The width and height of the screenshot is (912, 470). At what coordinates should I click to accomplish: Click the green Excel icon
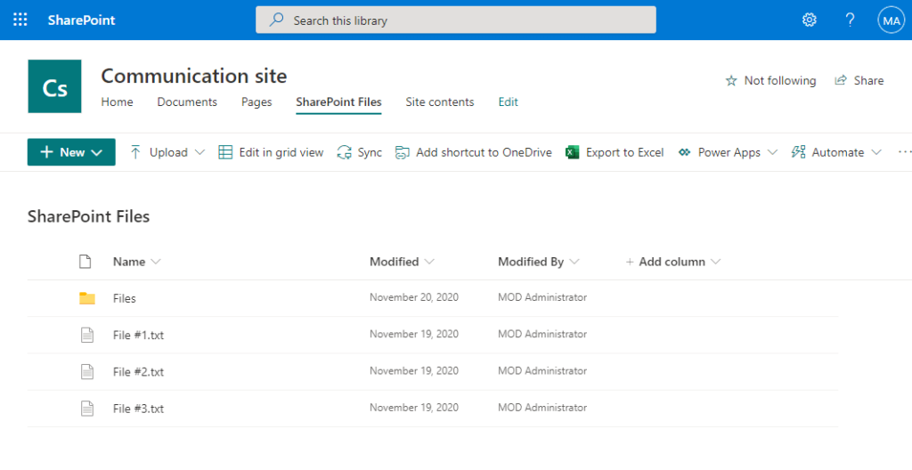click(573, 152)
